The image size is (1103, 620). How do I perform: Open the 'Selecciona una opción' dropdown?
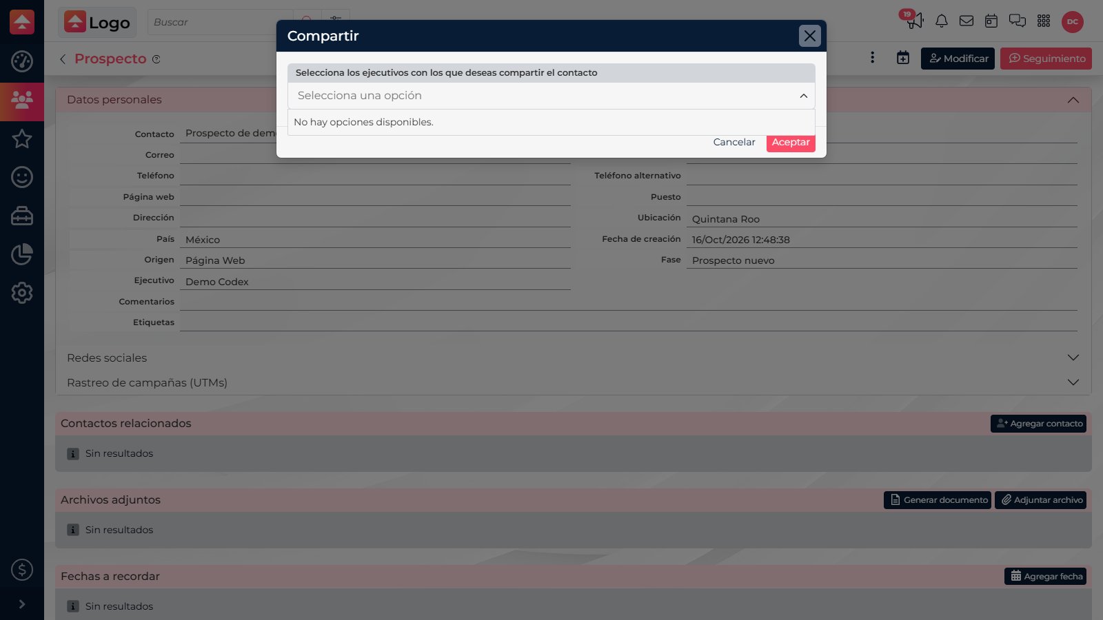point(551,96)
